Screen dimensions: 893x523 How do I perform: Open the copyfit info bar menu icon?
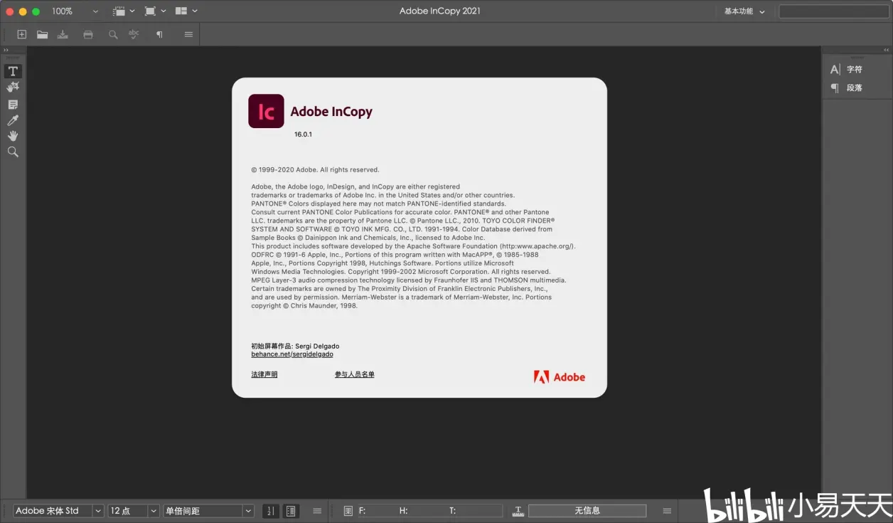click(x=667, y=511)
